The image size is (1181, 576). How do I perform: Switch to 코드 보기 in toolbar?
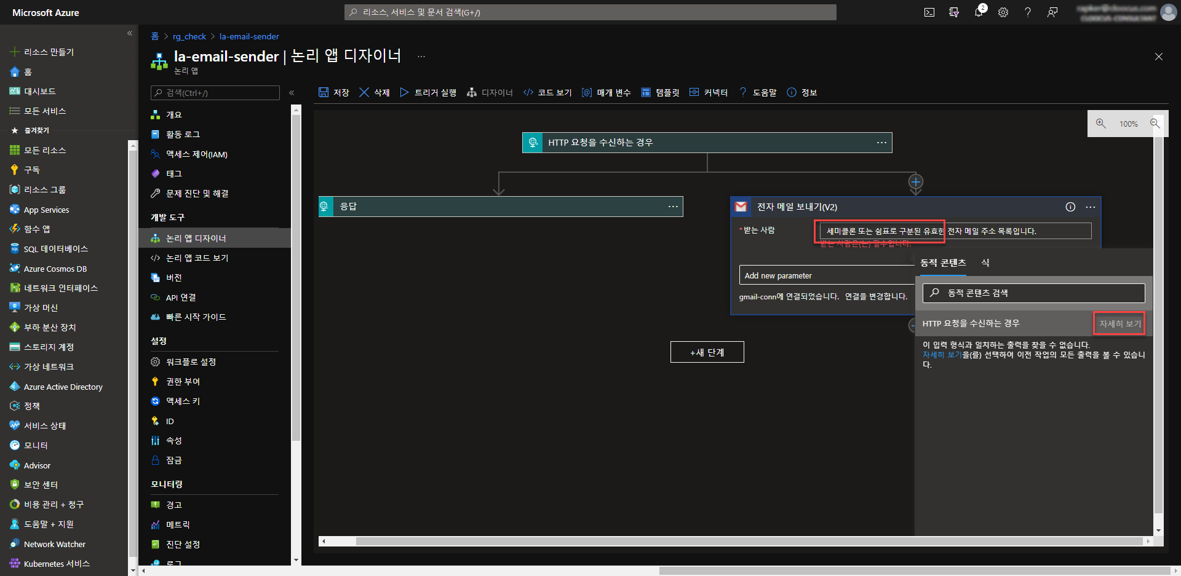(547, 92)
